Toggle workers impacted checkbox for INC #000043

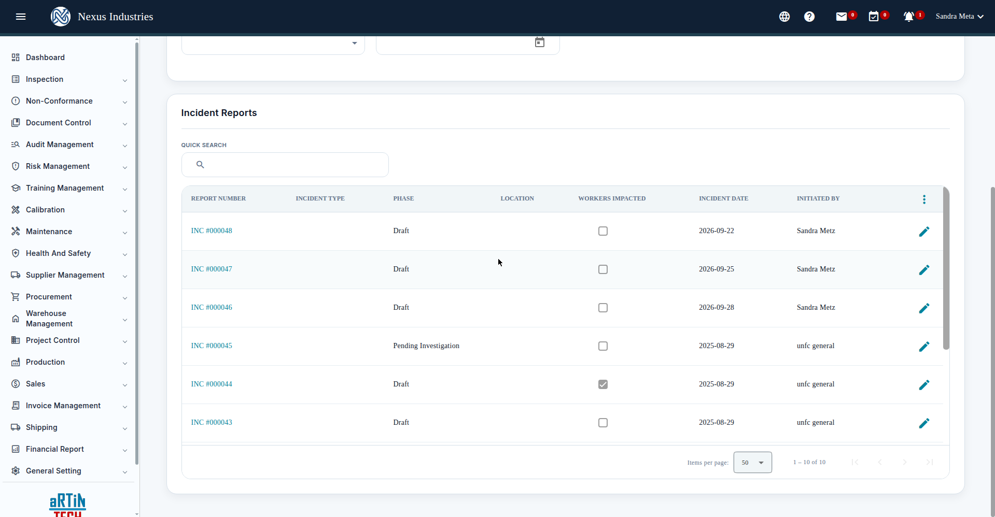603,423
